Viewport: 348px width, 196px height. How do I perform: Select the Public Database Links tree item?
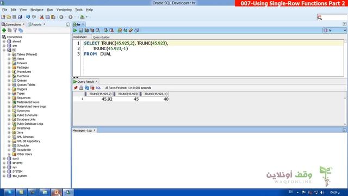tap(30, 124)
